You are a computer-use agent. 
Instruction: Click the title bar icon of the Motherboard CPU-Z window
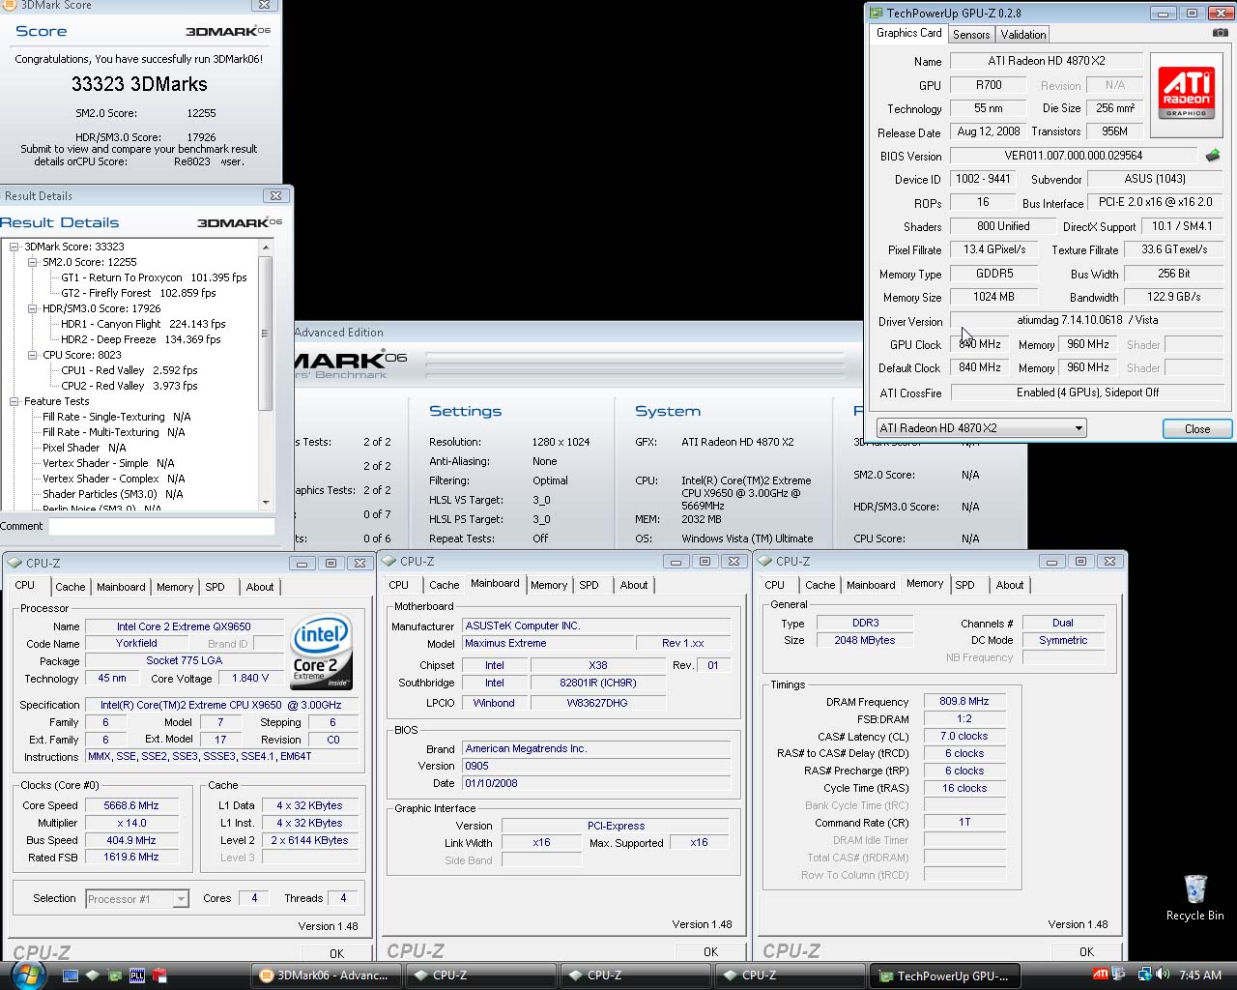(x=389, y=561)
